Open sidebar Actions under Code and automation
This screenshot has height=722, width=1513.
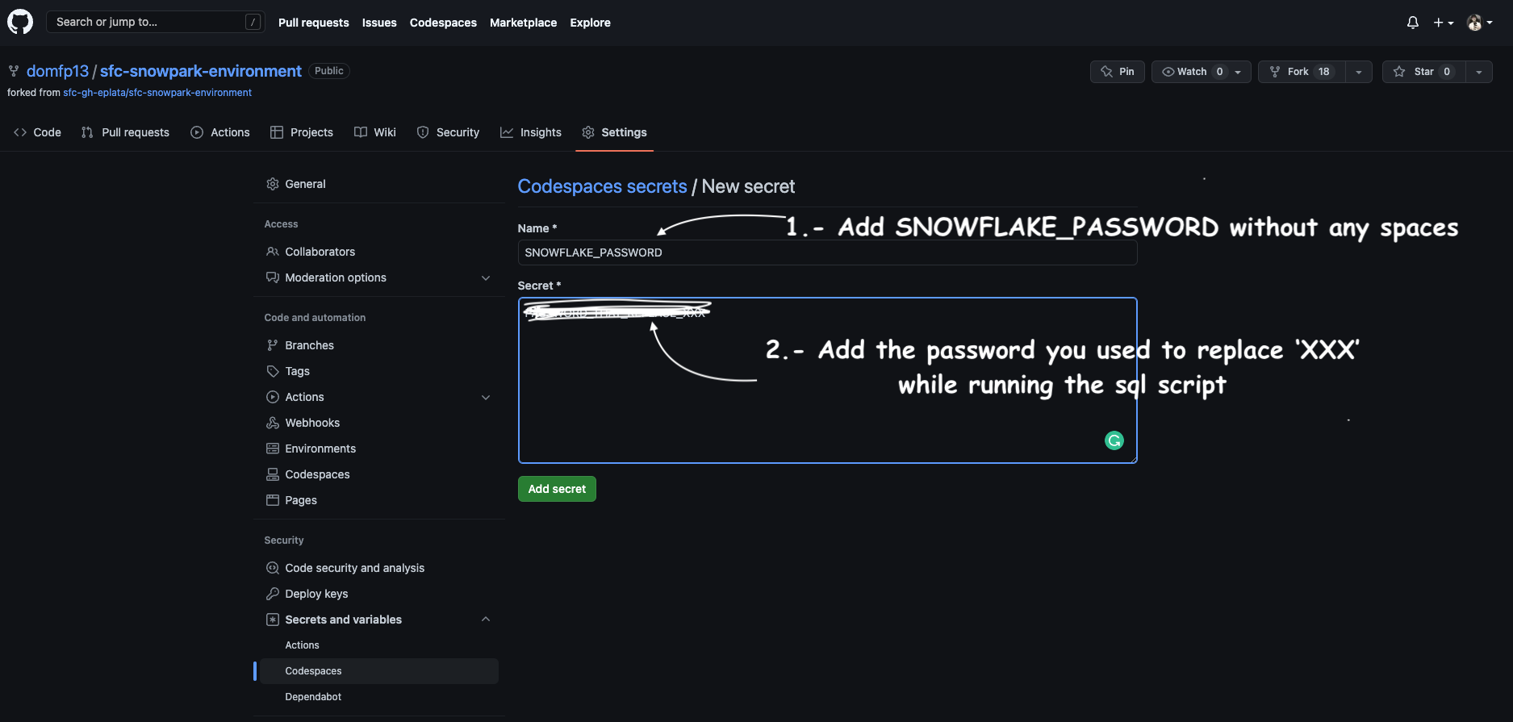pyautogui.click(x=304, y=397)
